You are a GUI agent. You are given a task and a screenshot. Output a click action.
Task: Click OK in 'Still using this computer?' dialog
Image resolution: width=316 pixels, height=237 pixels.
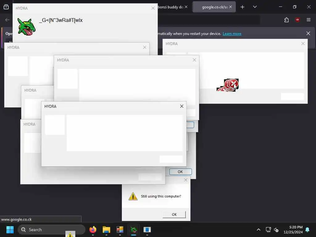click(174, 214)
